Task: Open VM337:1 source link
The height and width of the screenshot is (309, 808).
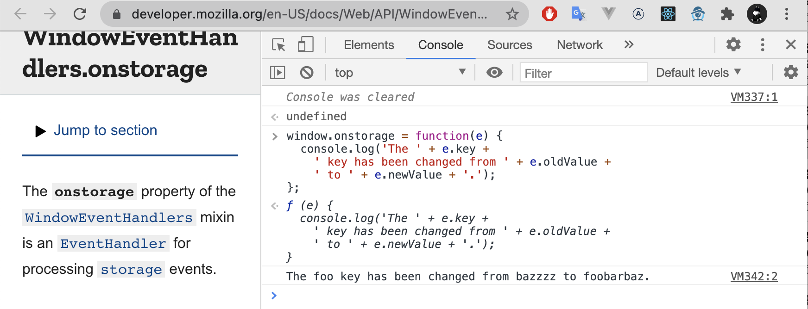Action: coord(754,97)
